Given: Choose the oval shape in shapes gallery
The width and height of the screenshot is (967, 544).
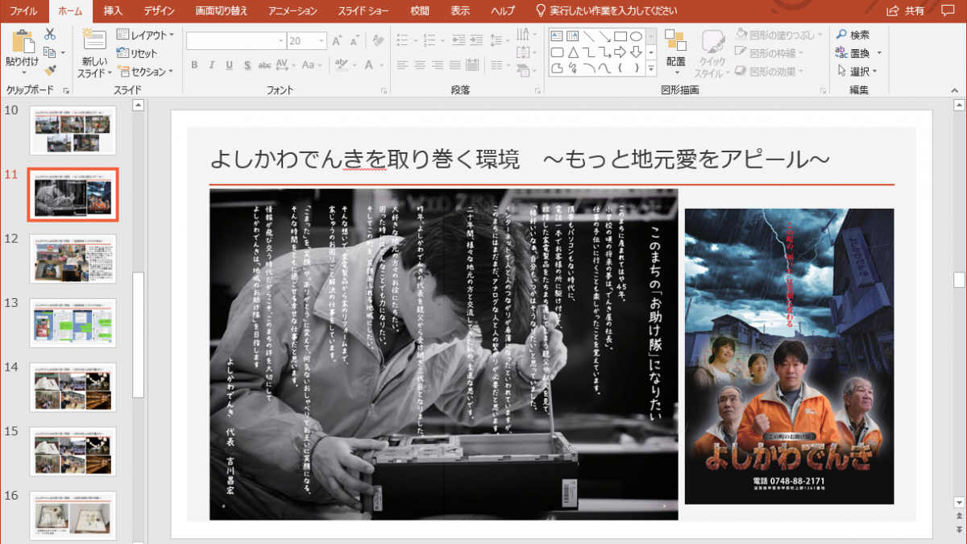Looking at the screenshot, I should click(636, 36).
